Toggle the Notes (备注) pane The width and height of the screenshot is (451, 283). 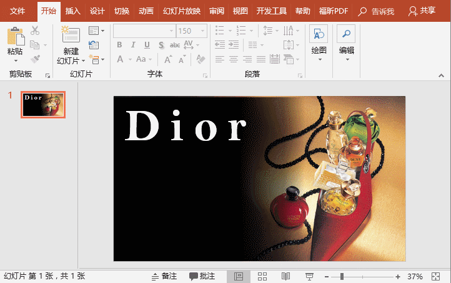click(164, 276)
